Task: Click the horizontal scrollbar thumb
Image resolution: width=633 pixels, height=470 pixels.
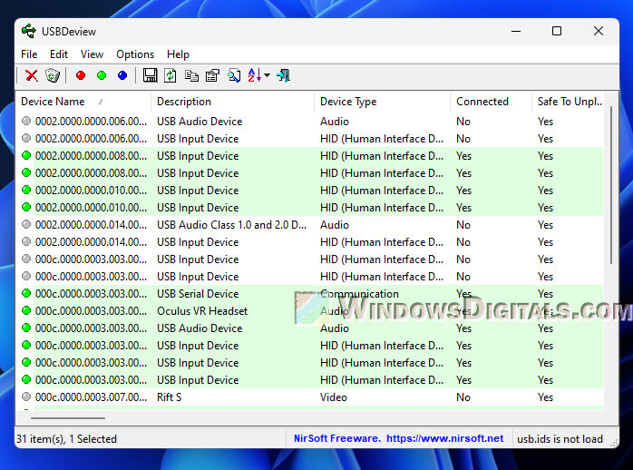Action: pos(68,418)
